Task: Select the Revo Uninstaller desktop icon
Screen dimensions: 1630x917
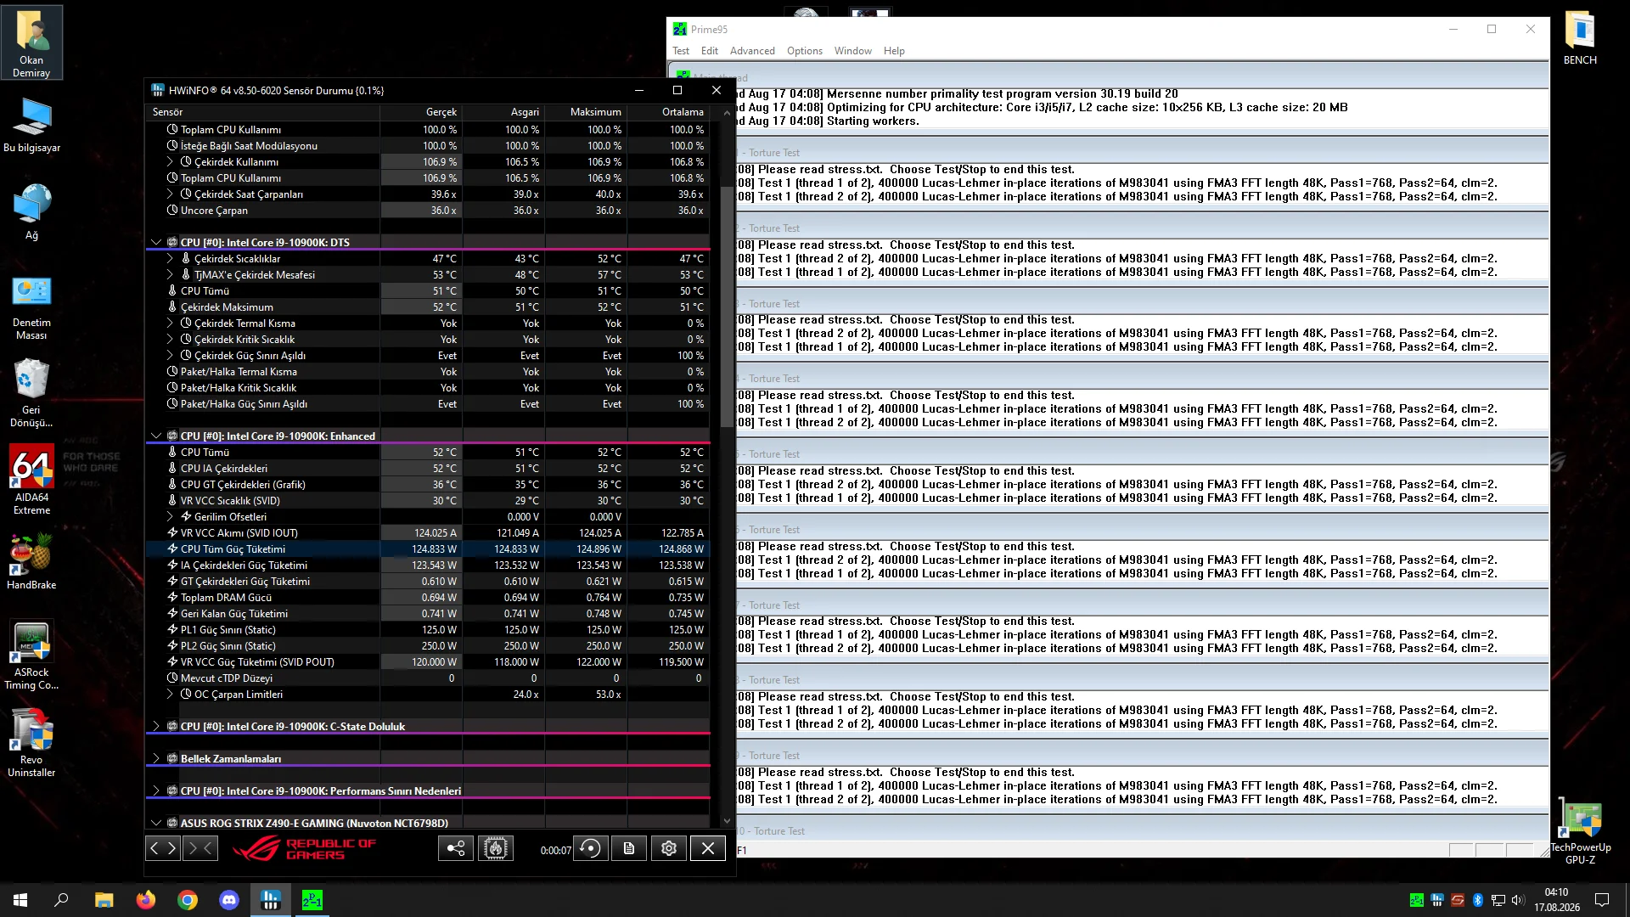Action: [x=31, y=744]
